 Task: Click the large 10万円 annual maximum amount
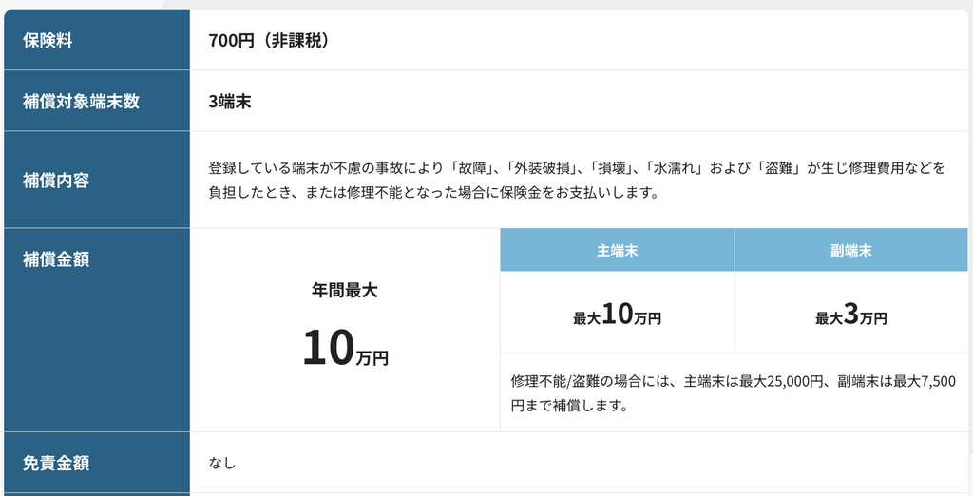(345, 349)
